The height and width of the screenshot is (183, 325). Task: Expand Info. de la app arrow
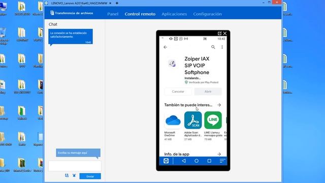point(219,154)
